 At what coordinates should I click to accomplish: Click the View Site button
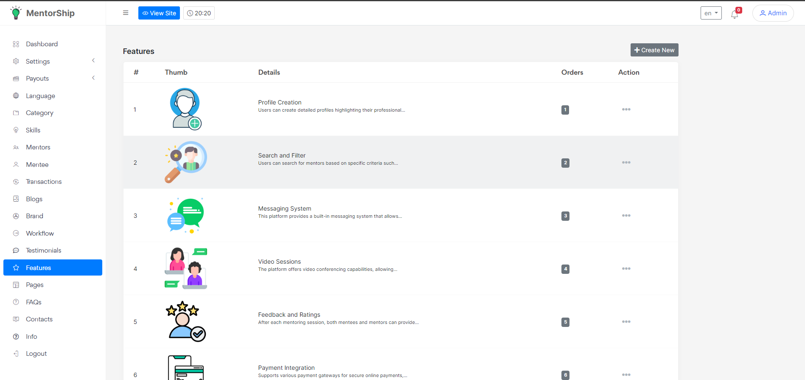click(x=159, y=13)
